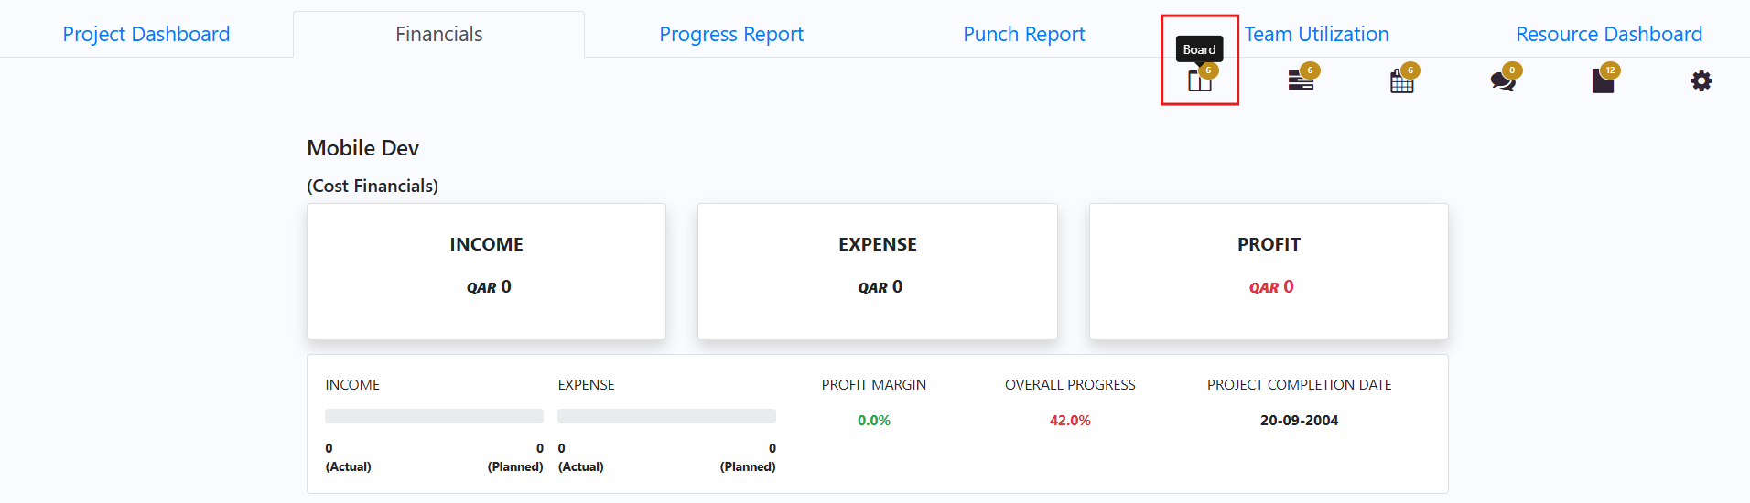Screen dimensions: 1750x503
Task: Open the Punch Report tab
Action: tap(1024, 34)
